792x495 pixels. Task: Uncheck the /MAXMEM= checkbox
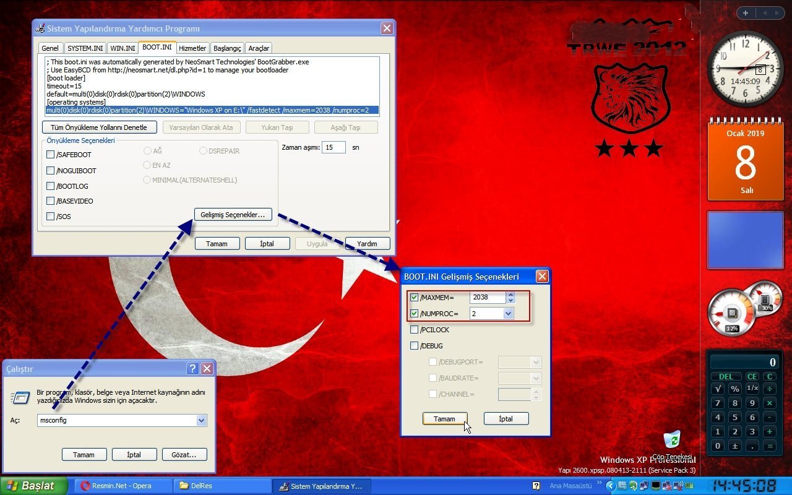tap(415, 298)
